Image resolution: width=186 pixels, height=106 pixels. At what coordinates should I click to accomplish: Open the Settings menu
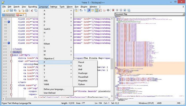pos(53,7)
